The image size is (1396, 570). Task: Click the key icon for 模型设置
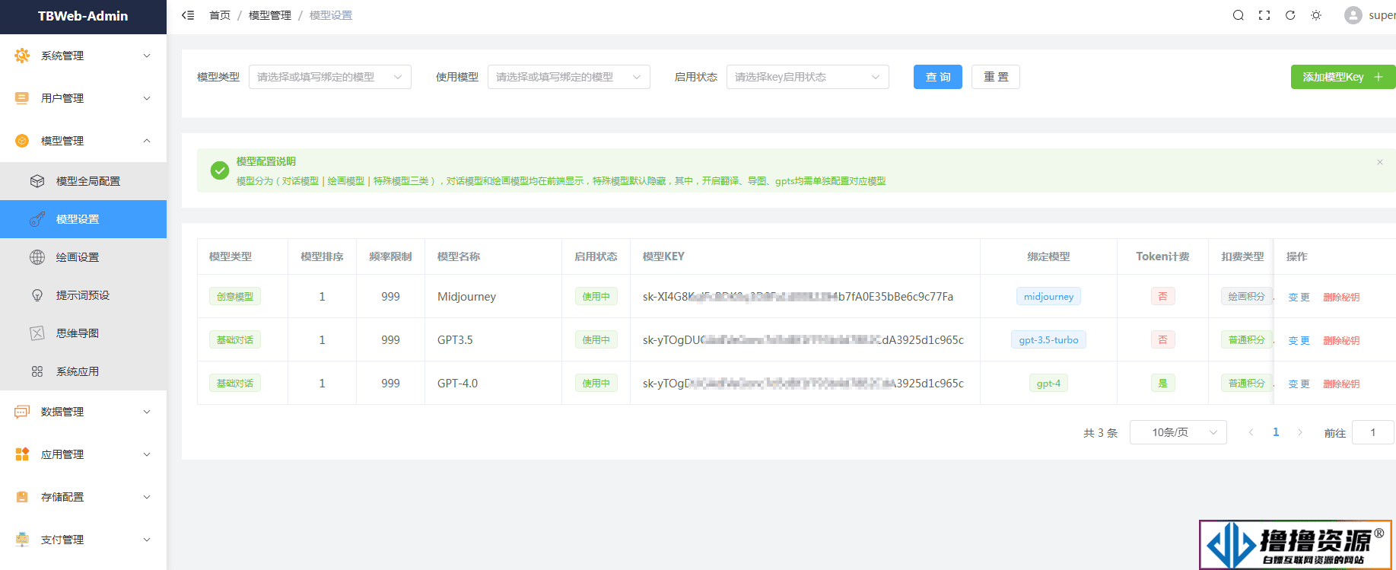click(x=37, y=219)
